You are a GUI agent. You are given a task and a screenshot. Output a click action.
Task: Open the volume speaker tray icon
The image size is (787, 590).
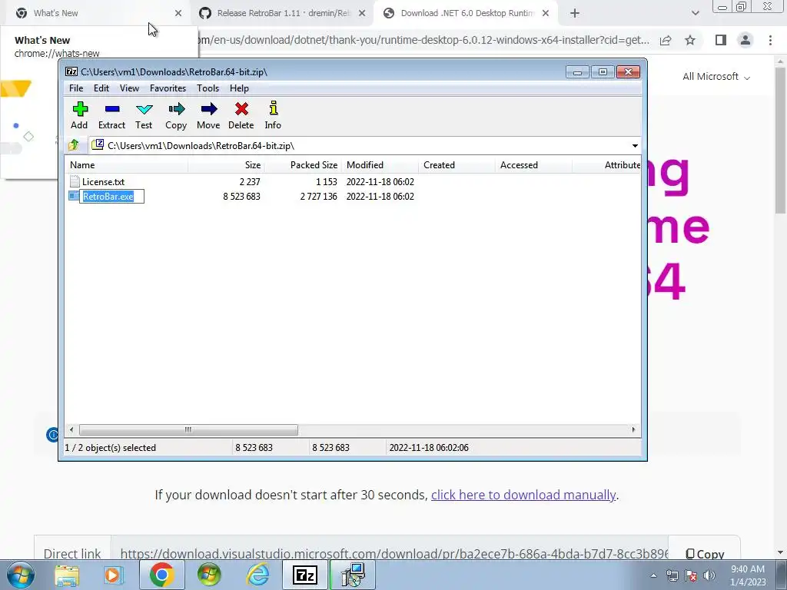709,576
